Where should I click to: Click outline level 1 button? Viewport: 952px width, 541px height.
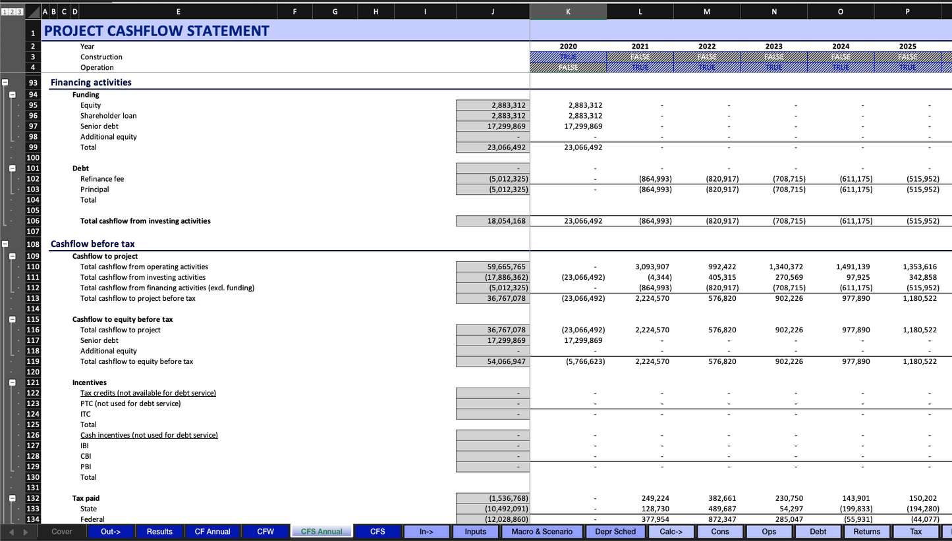4,12
